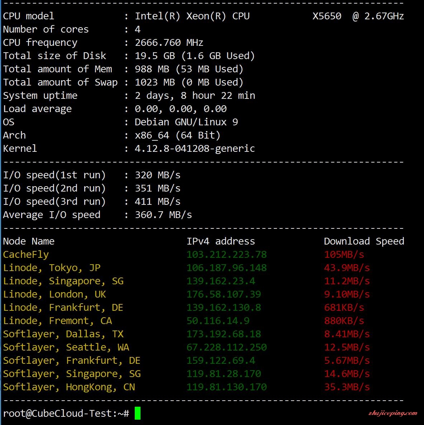Click the Softlayer, HongKong, CN entry

69,387
